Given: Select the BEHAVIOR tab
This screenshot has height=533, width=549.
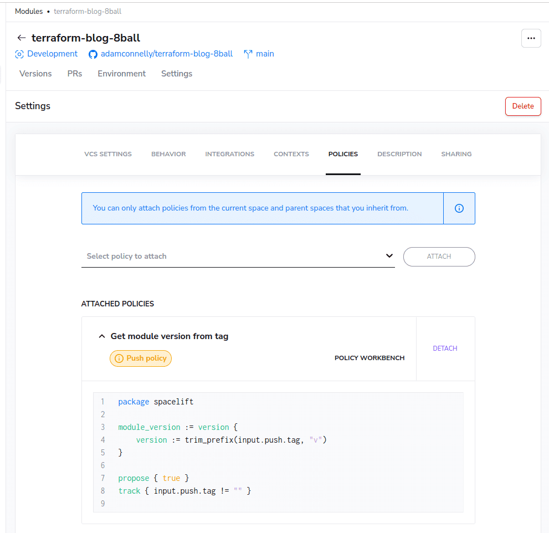Looking at the screenshot, I should point(168,154).
